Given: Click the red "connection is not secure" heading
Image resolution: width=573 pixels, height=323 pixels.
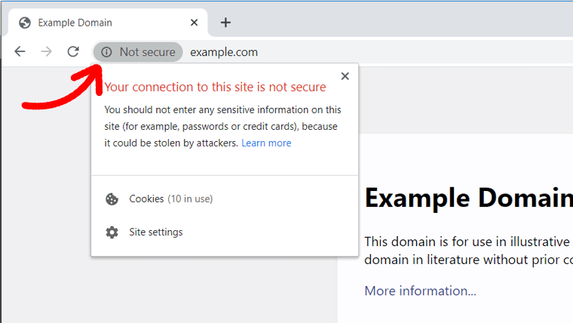Looking at the screenshot, I should [215, 88].
